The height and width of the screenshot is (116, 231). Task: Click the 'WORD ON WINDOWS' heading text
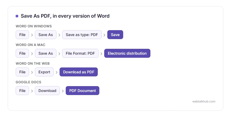point(34,26)
